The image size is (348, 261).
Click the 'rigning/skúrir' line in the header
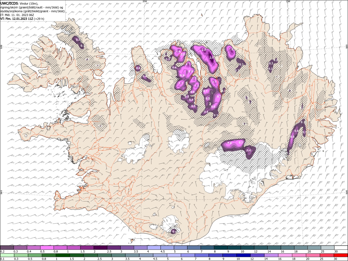click(x=32, y=7)
